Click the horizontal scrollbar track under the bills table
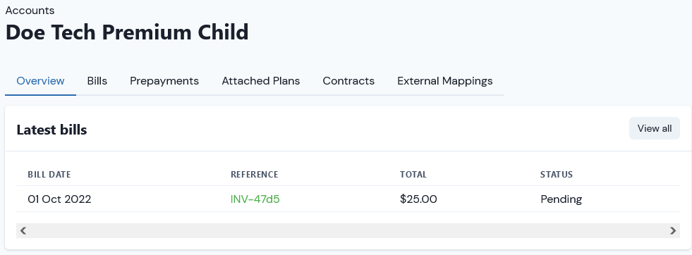The image size is (692, 255). click(348, 230)
